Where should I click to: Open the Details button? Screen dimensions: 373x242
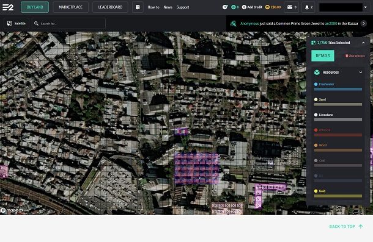tap(323, 55)
